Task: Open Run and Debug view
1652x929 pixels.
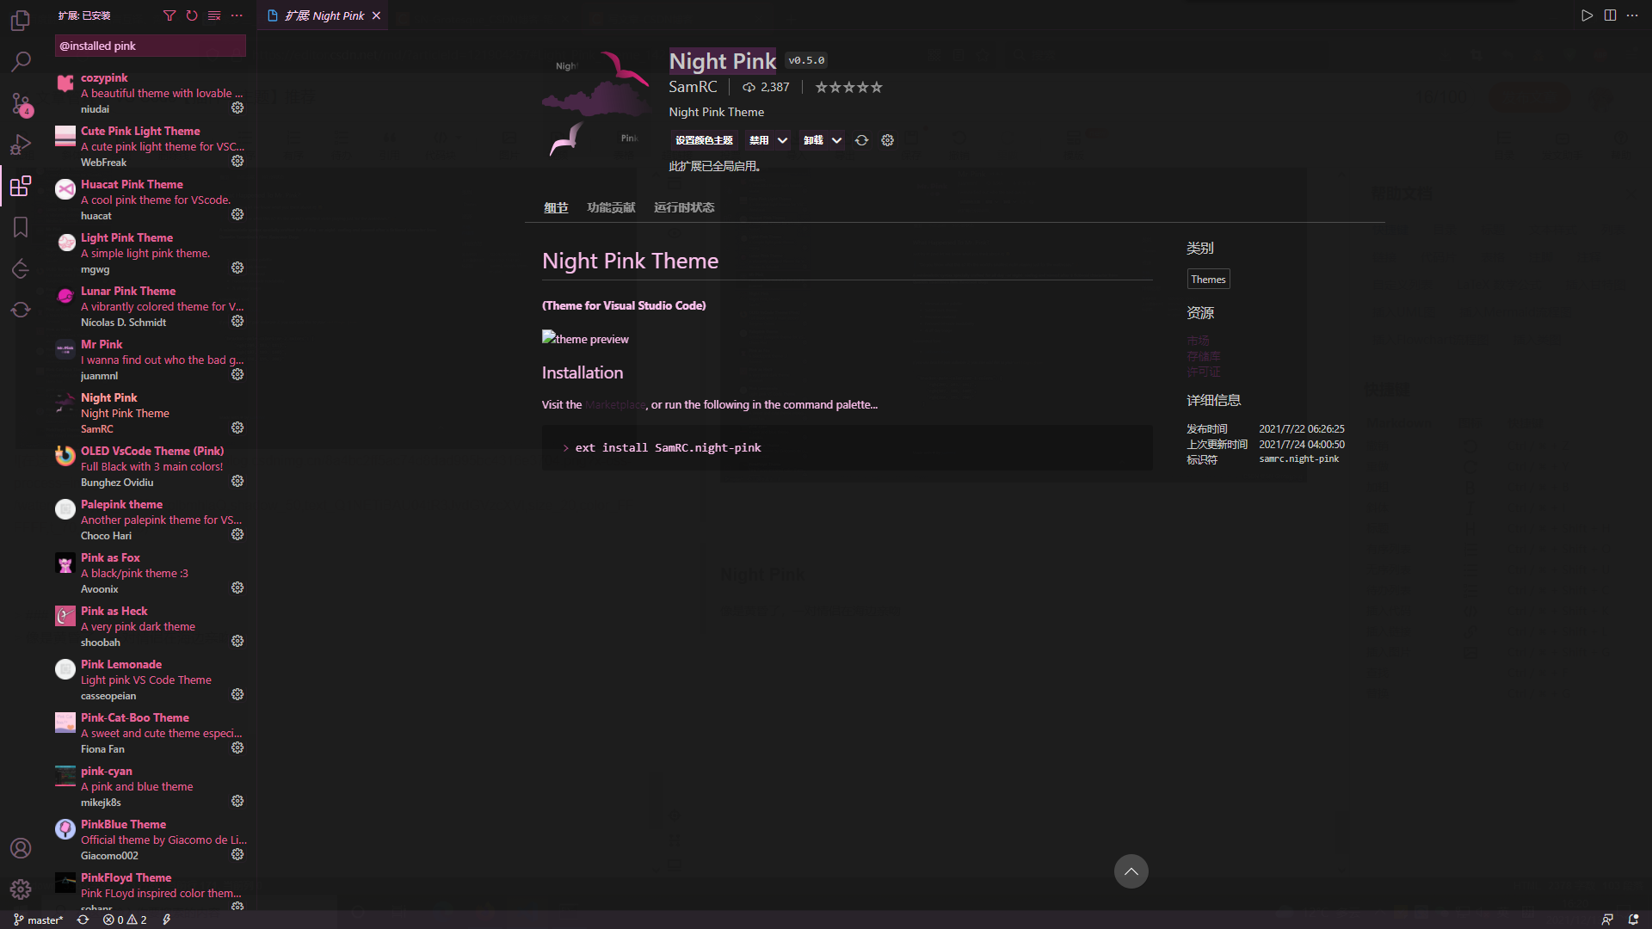Action: pos(21,145)
